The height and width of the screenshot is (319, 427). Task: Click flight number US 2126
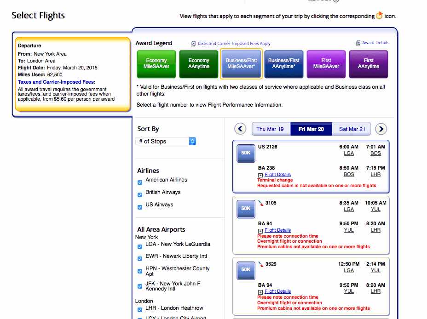coord(268,147)
